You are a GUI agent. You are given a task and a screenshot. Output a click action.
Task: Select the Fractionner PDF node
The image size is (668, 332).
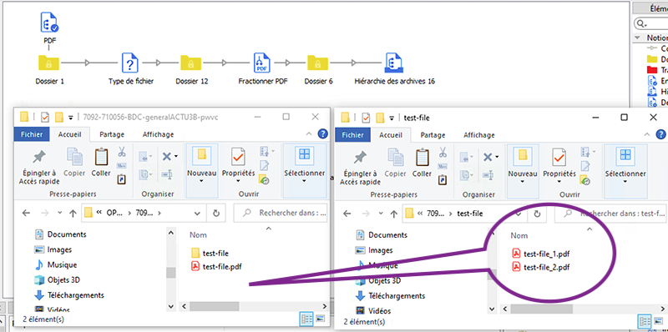[263, 63]
